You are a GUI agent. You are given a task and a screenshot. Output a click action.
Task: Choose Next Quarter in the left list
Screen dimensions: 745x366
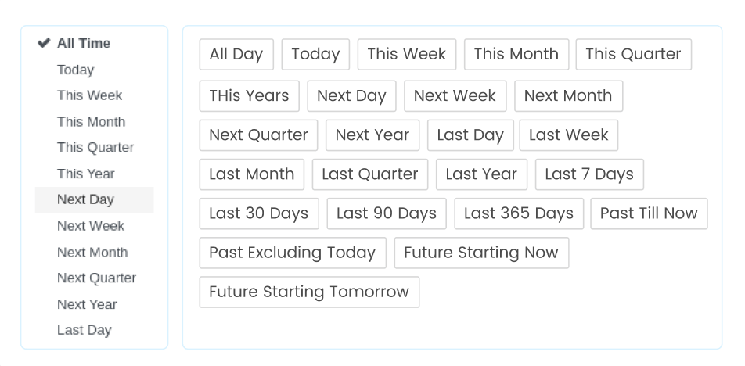pyautogui.click(x=96, y=278)
